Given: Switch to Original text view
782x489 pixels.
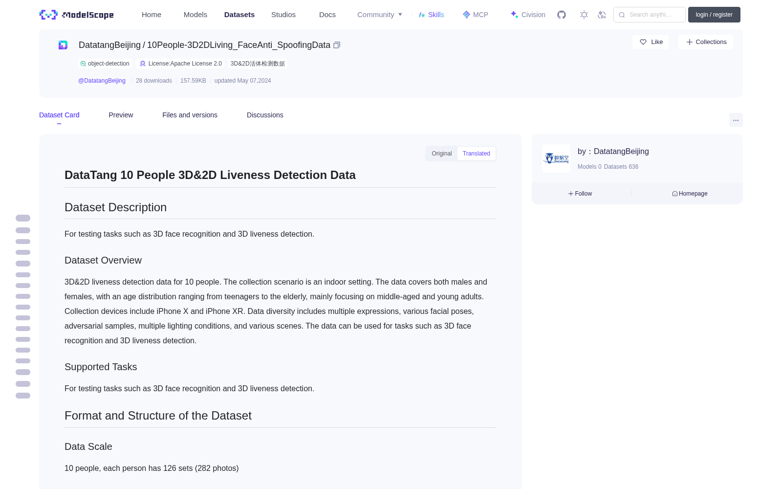Looking at the screenshot, I should (x=442, y=154).
